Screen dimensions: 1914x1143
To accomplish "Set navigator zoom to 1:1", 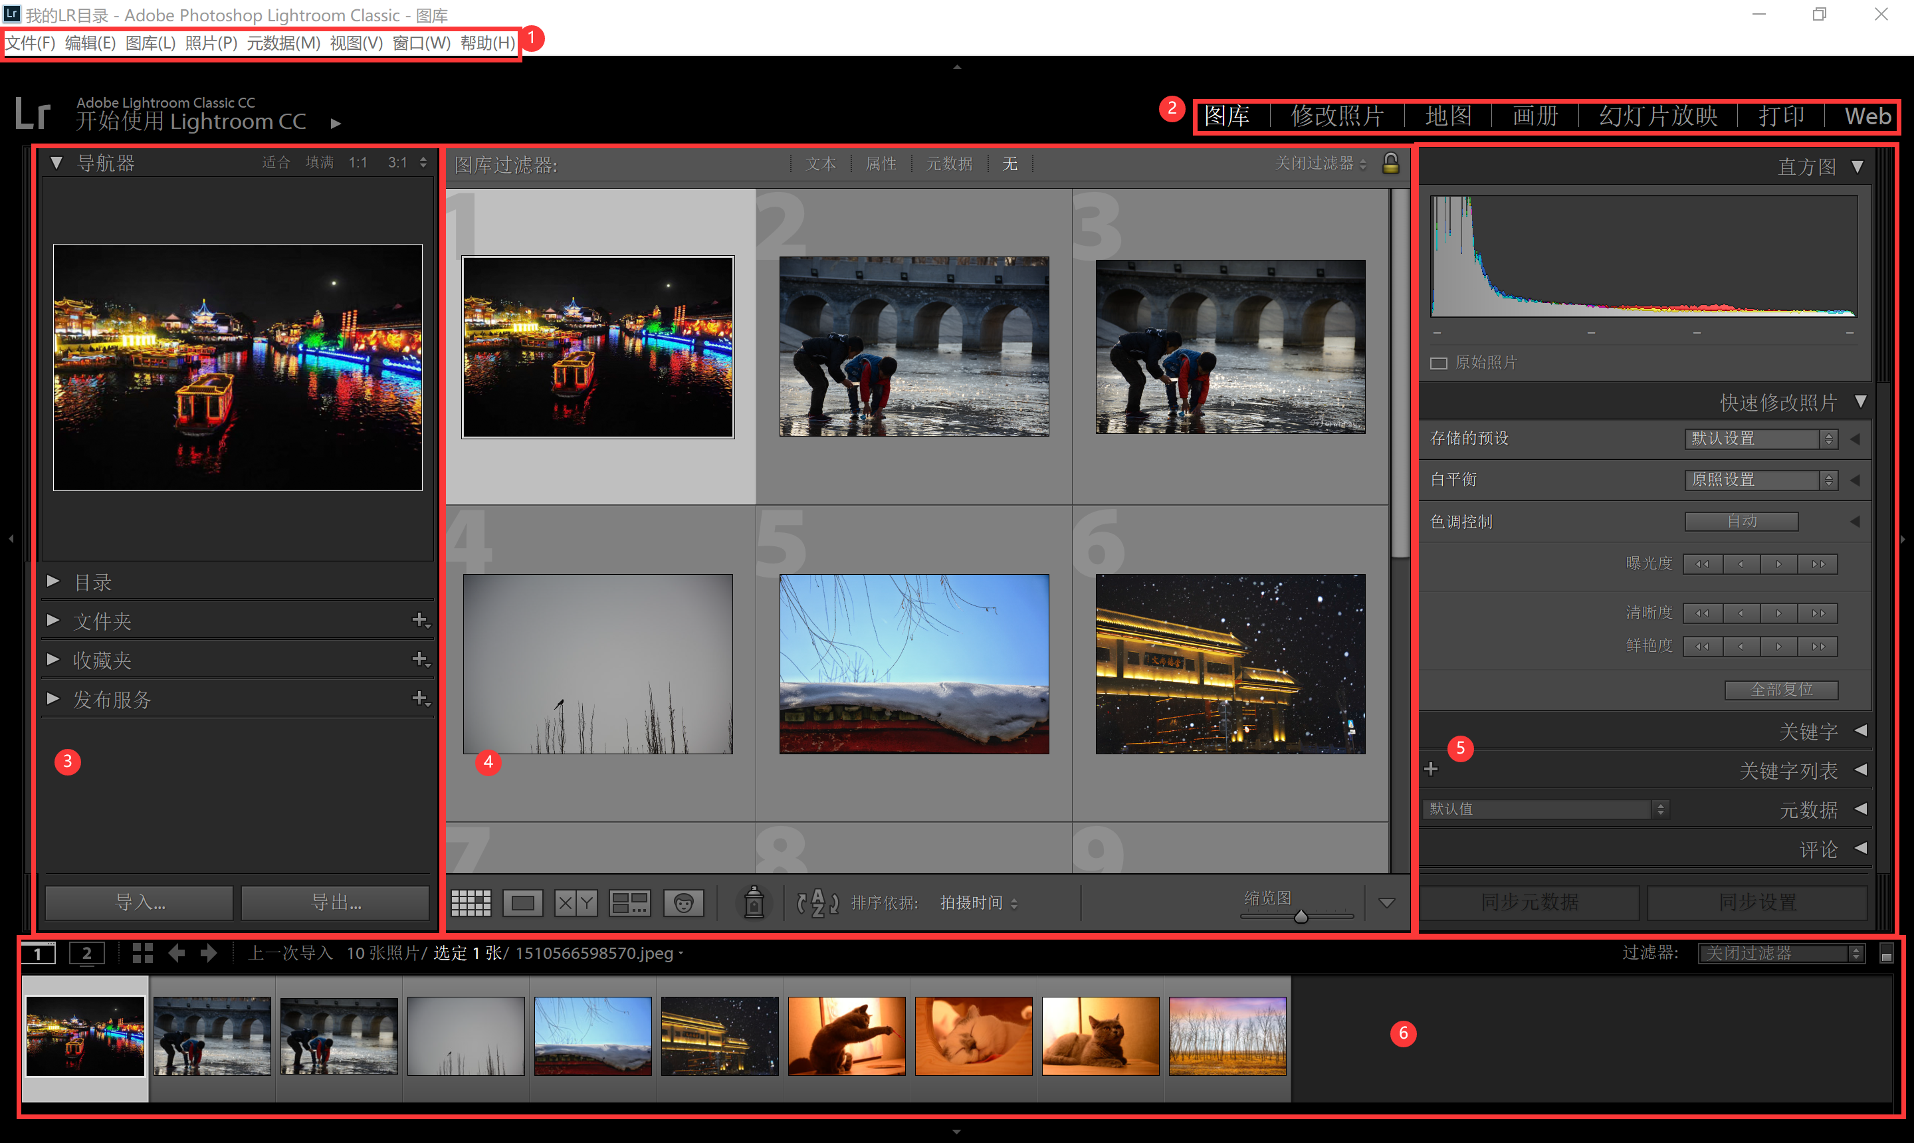I will pyautogui.click(x=358, y=163).
